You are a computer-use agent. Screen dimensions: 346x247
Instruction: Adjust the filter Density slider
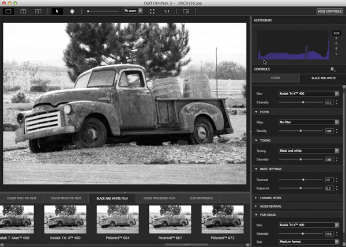pos(300,131)
